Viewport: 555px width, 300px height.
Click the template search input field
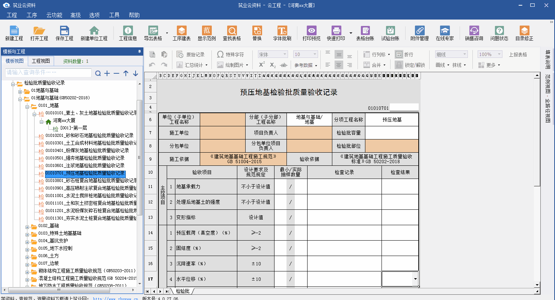tap(48, 73)
